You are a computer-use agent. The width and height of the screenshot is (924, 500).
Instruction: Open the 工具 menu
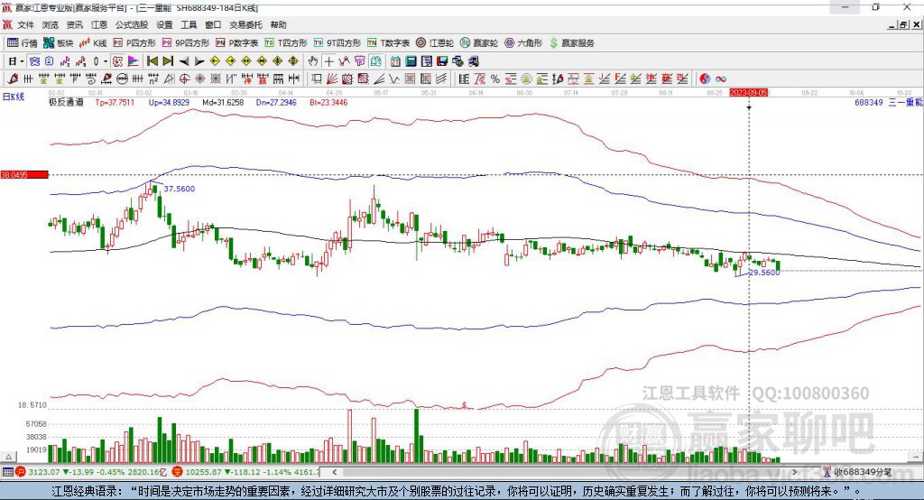tap(189, 24)
